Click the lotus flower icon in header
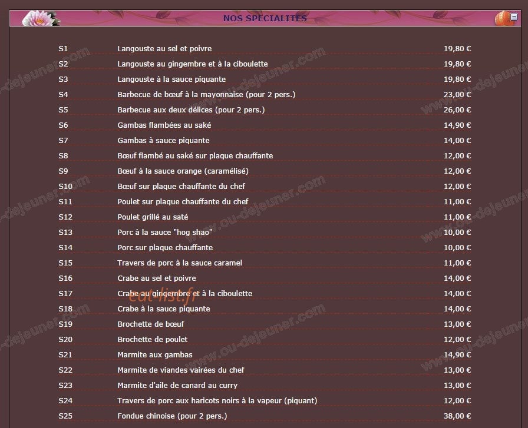528x428 pixels. point(41,18)
